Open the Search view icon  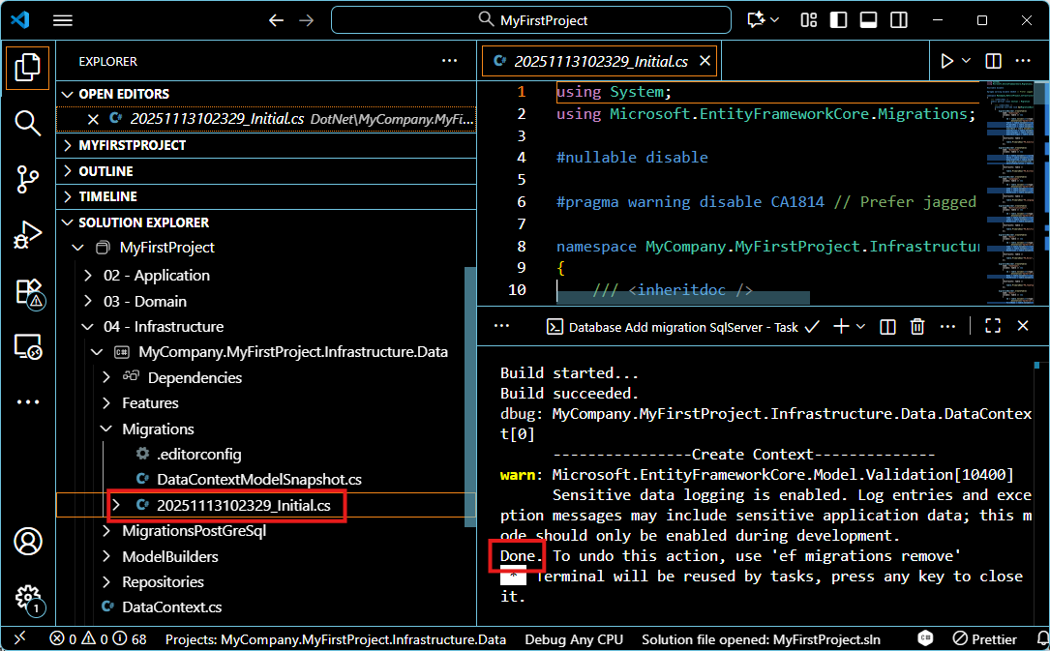pyautogui.click(x=27, y=123)
